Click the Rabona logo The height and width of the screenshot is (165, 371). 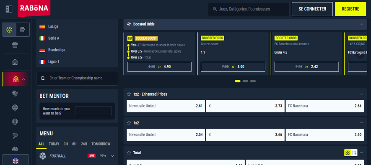(x=34, y=8)
